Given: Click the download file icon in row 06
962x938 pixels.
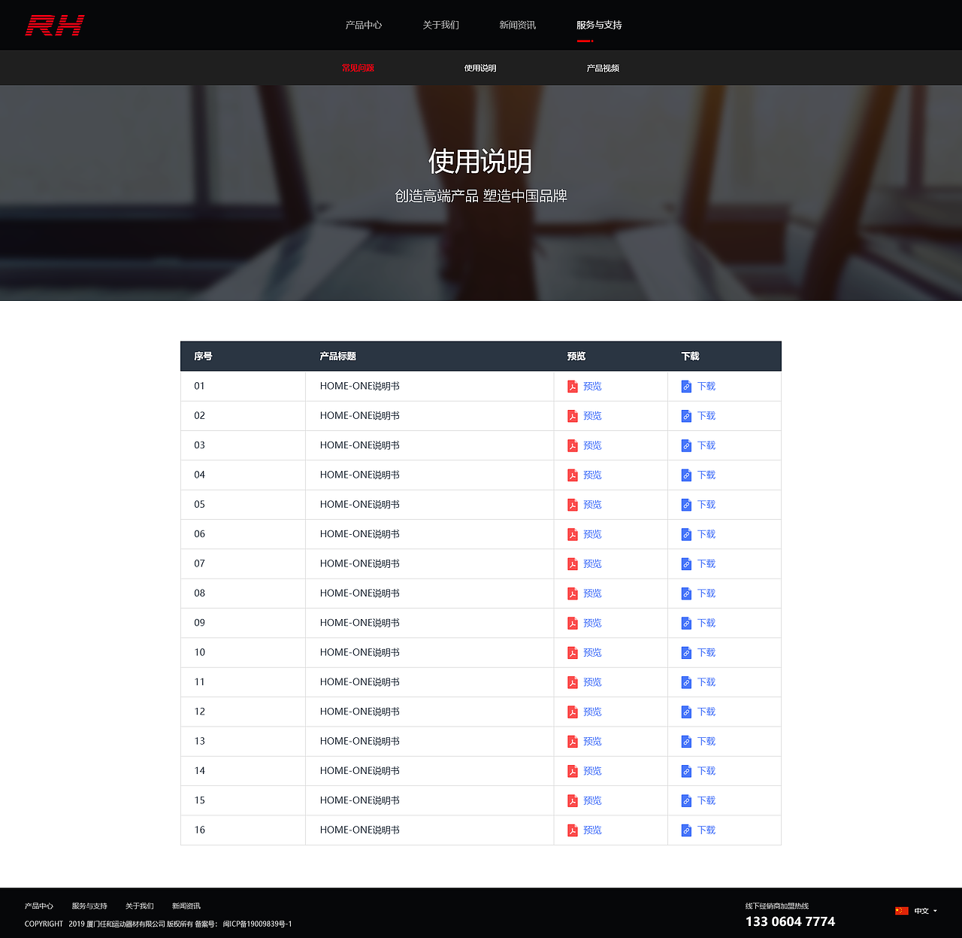Looking at the screenshot, I should click(686, 534).
